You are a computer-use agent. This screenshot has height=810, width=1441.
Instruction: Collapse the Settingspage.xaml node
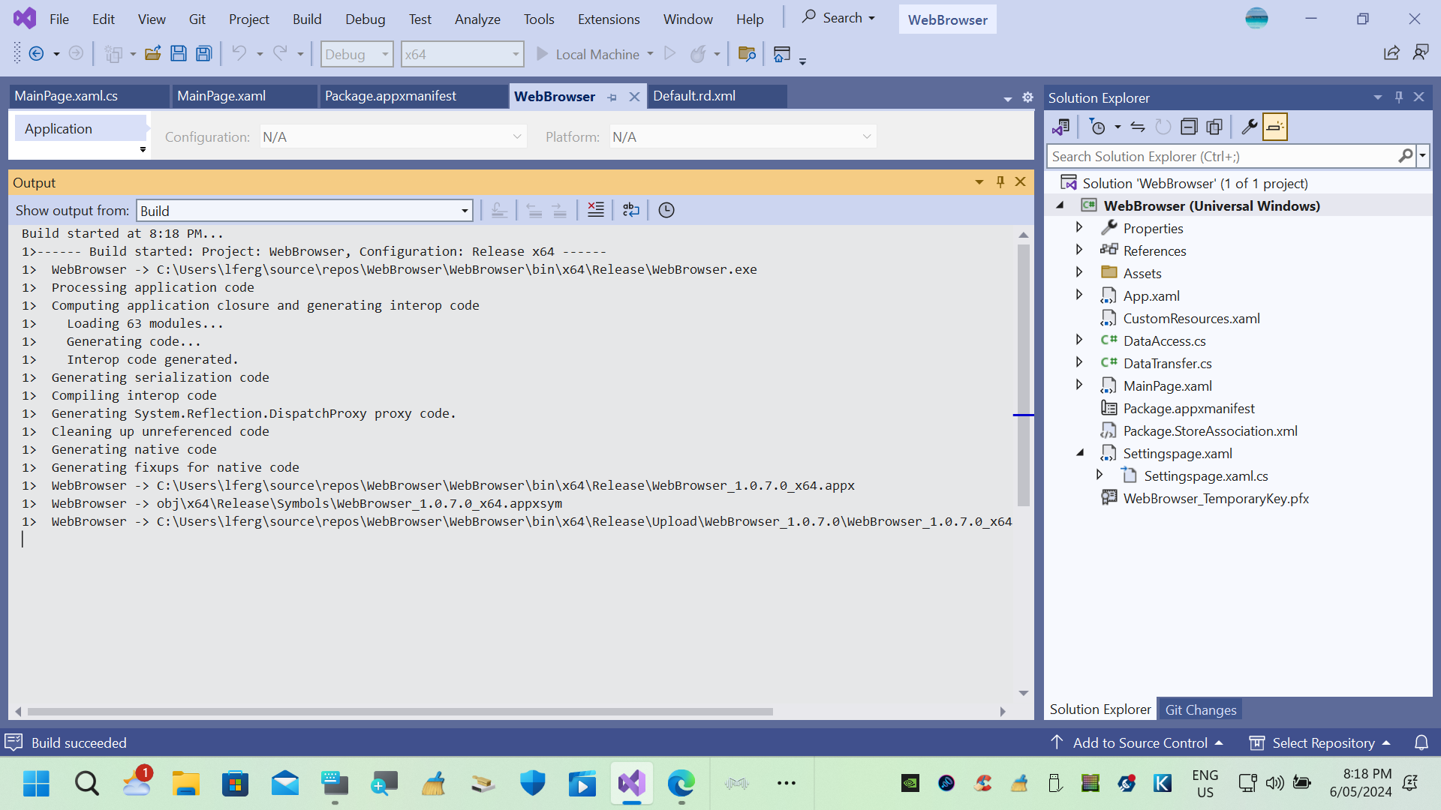click(x=1079, y=452)
